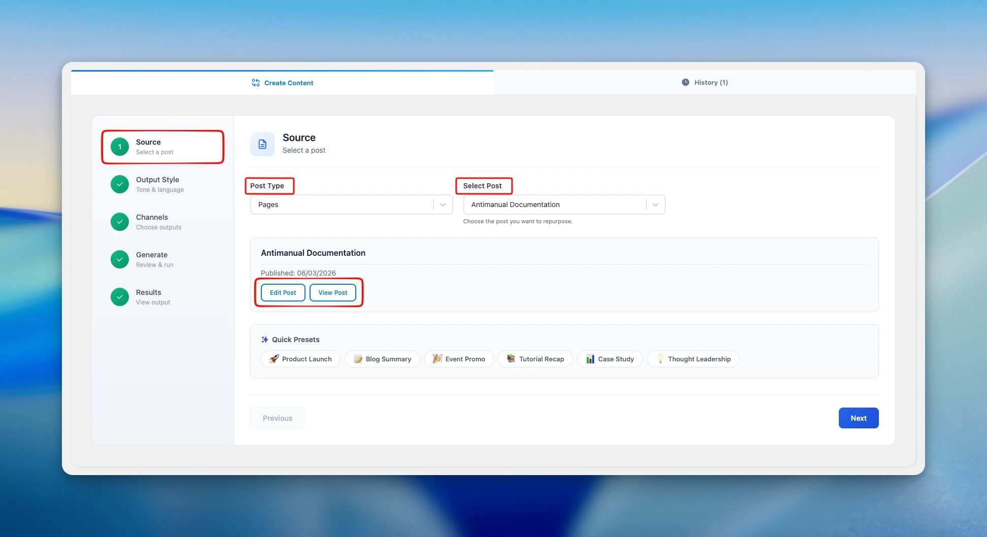
Task: Select the Source step number 1 circle
Action: point(120,147)
